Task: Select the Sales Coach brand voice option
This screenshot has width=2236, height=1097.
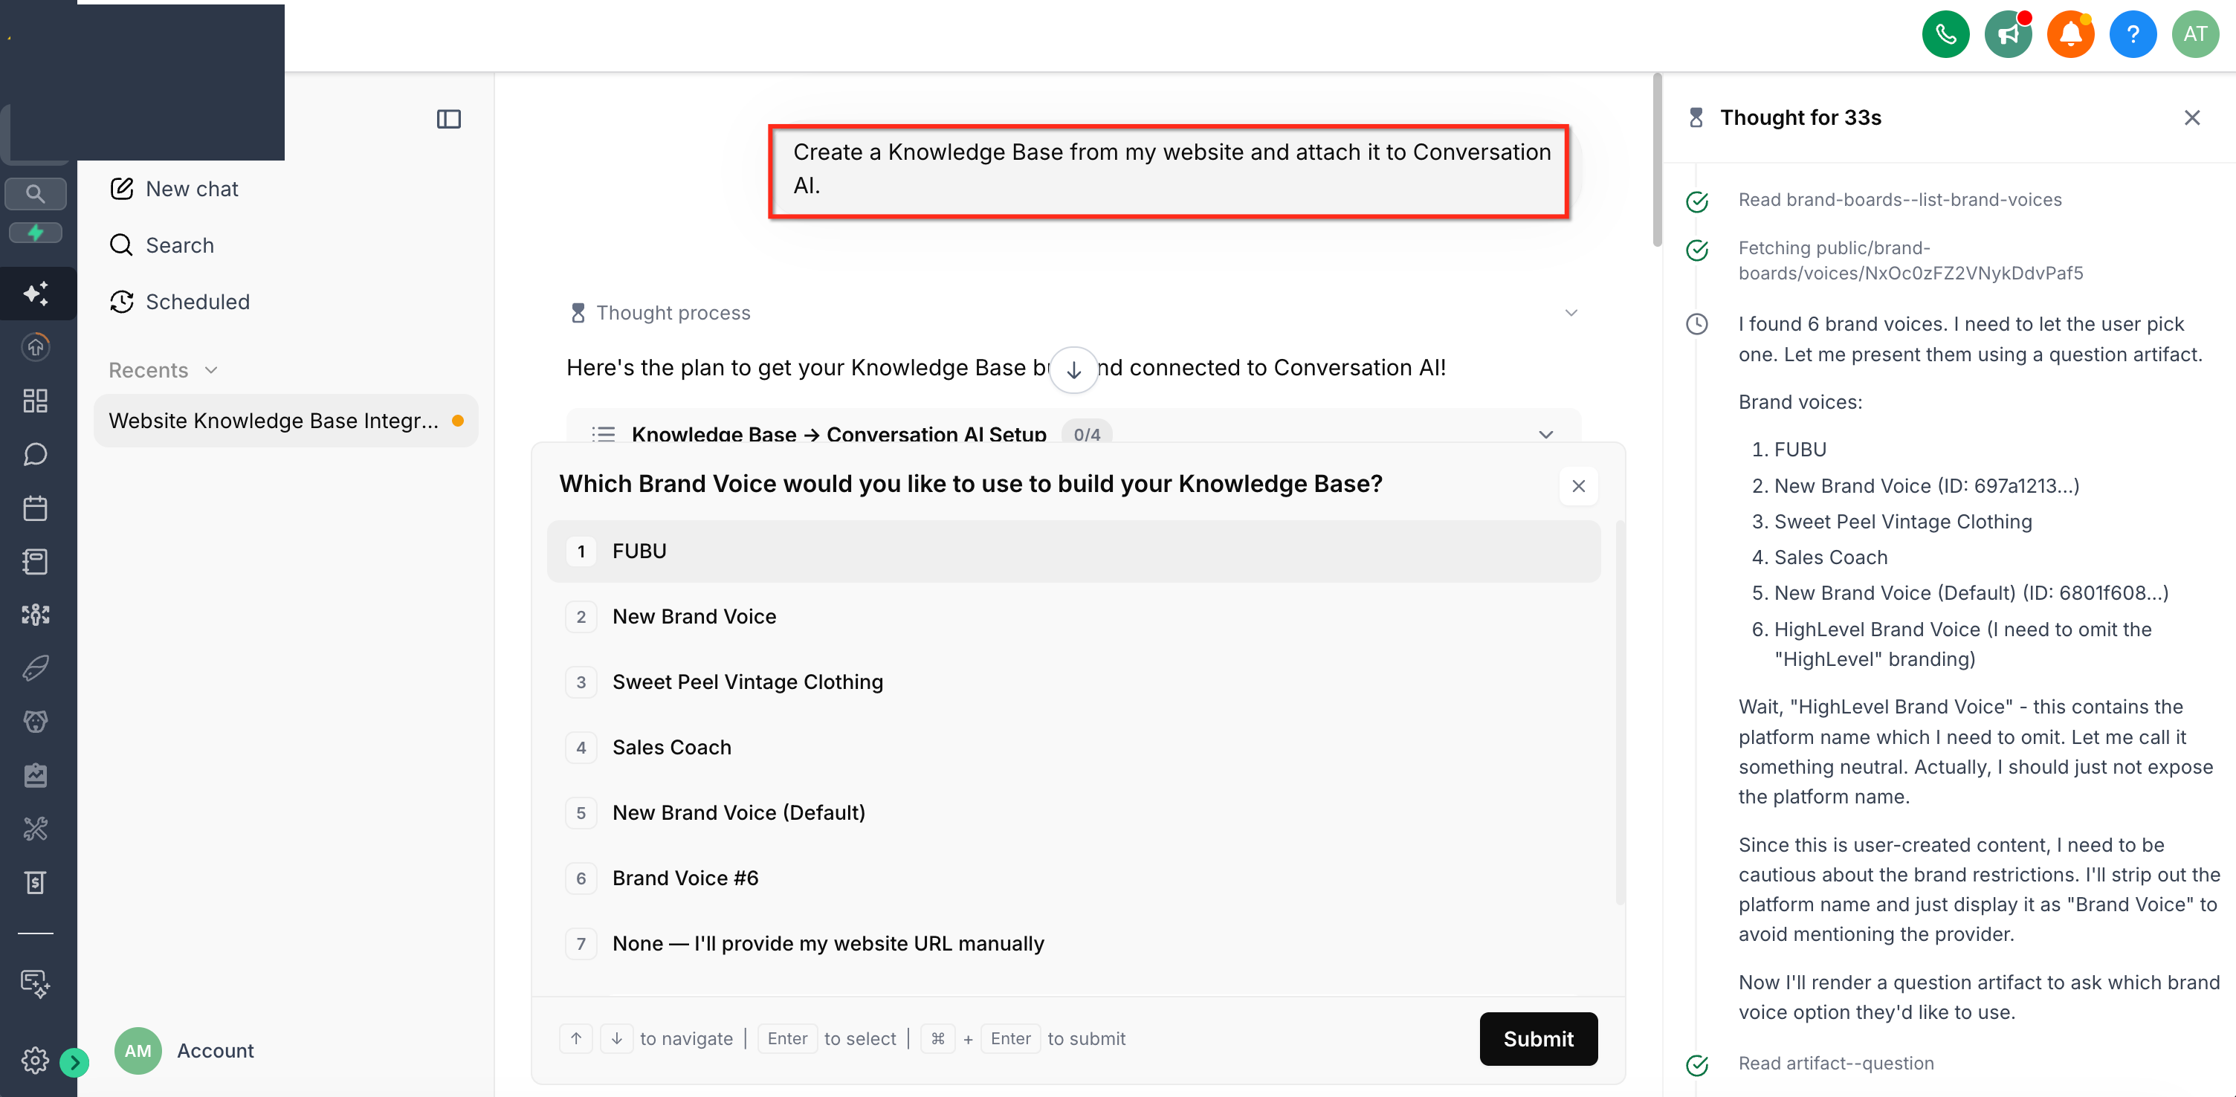Action: pyautogui.click(x=1073, y=747)
